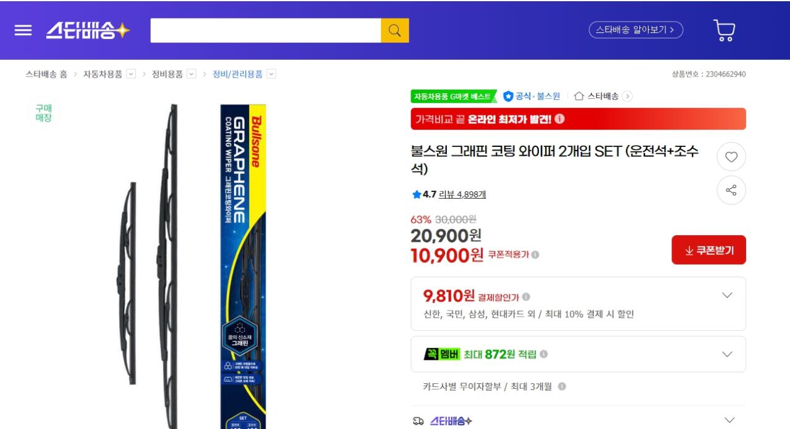Click the 상품번호 : 2304662940 text
This screenshot has height=429, width=790.
click(709, 74)
